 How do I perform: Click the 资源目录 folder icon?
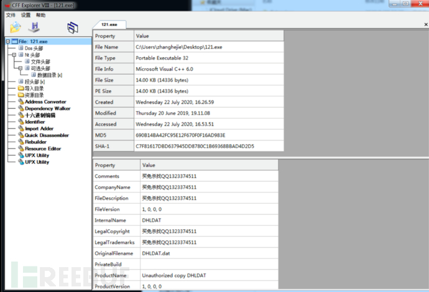pyautogui.click(x=21, y=95)
